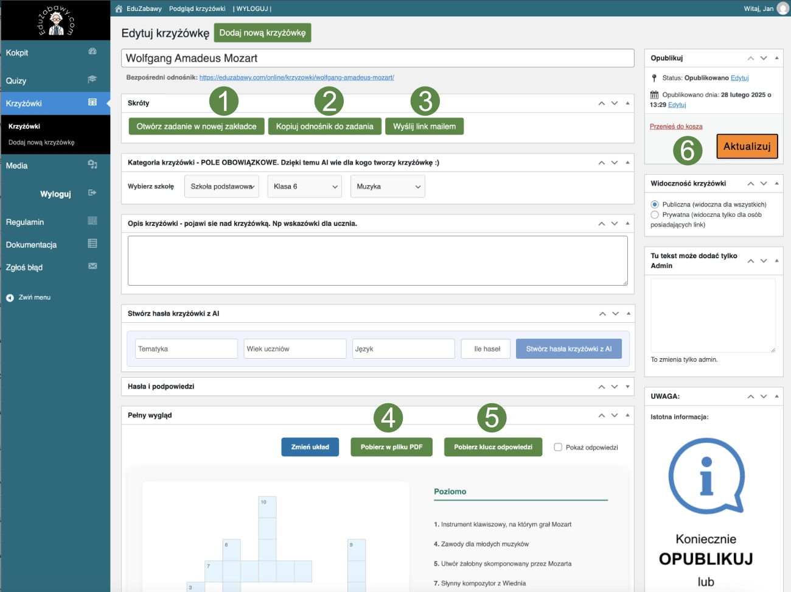Select Prywatna visibility radio option

(655, 214)
